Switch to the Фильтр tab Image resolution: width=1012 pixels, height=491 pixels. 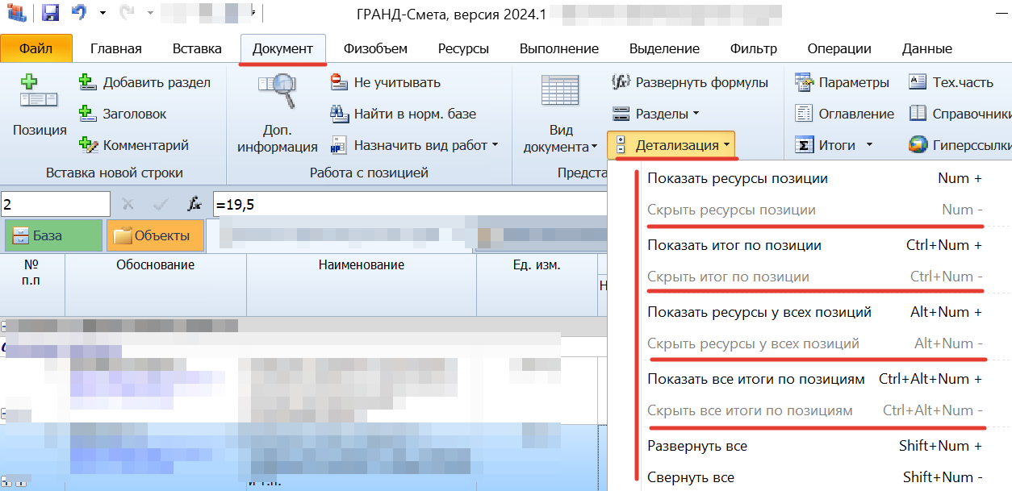(753, 48)
